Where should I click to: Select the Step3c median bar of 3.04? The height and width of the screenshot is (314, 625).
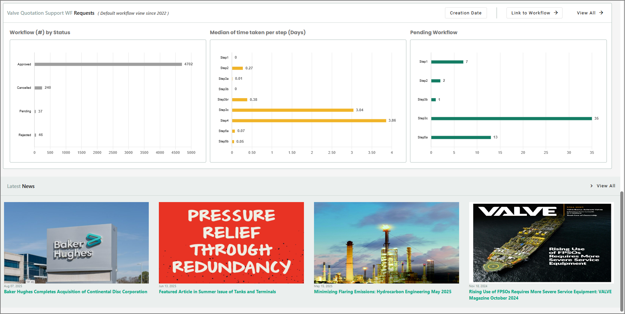293,110
